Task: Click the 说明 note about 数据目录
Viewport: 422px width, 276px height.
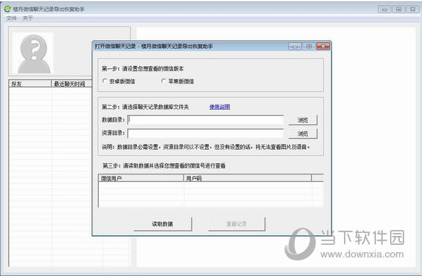Action: tap(206, 147)
